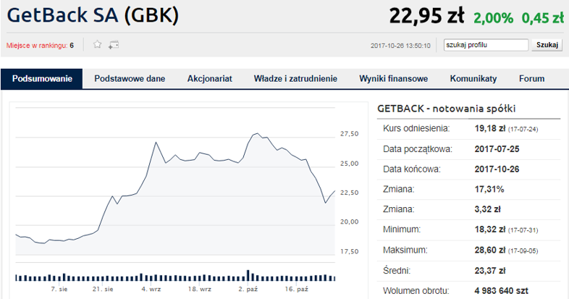The height and width of the screenshot is (299, 569).
Task: Open the Akcjonariat tab
Action: coord(209,79)
